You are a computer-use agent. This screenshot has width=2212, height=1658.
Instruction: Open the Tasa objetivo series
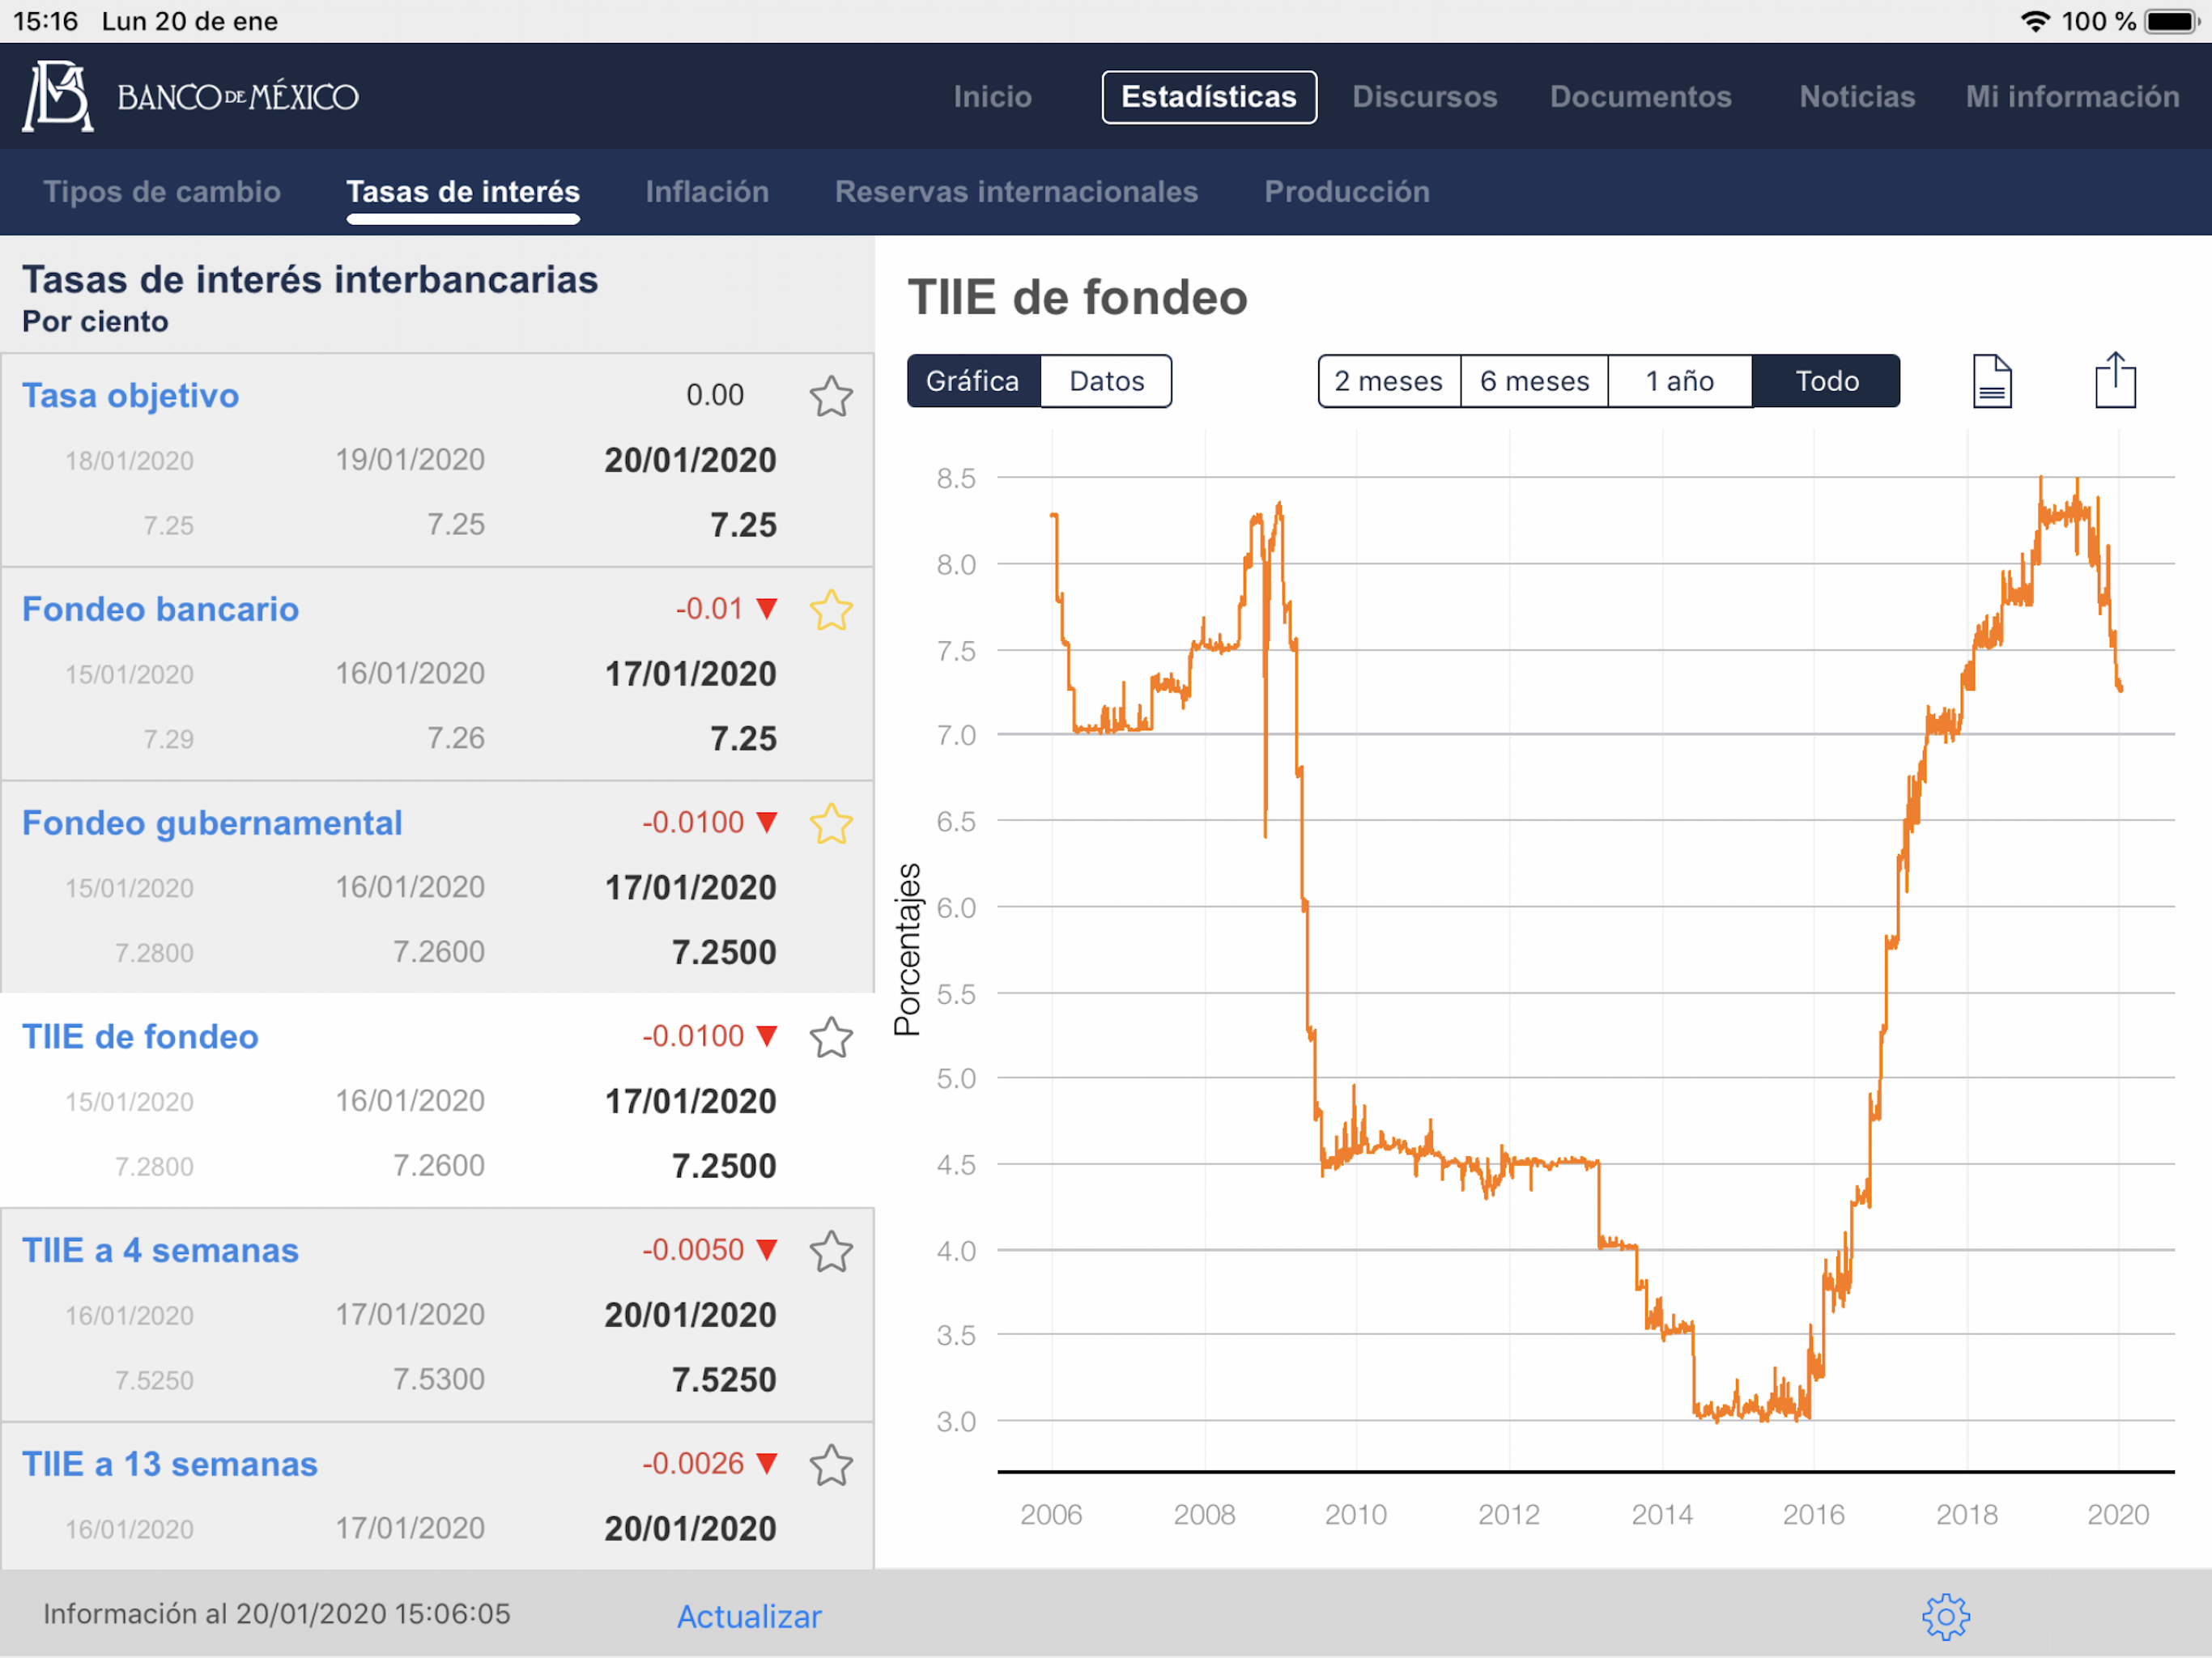(131, 395)
